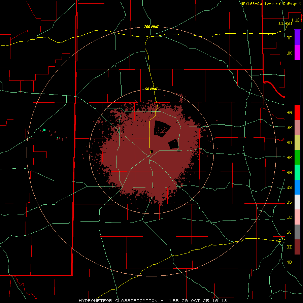Click the UK legend label
This screenshot has width=303, height=303.
pos(289,53)
